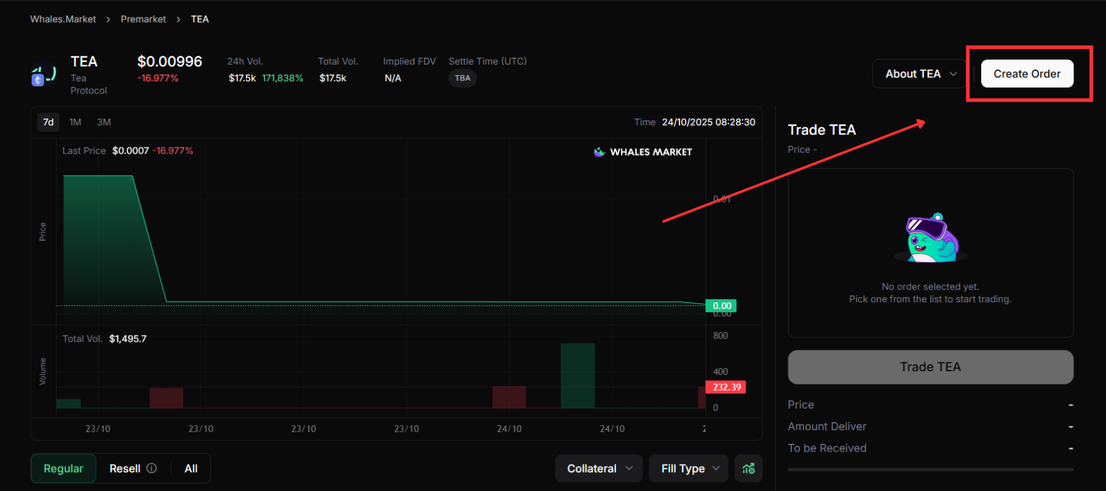Switch chart range to 1M

point(75,122)
